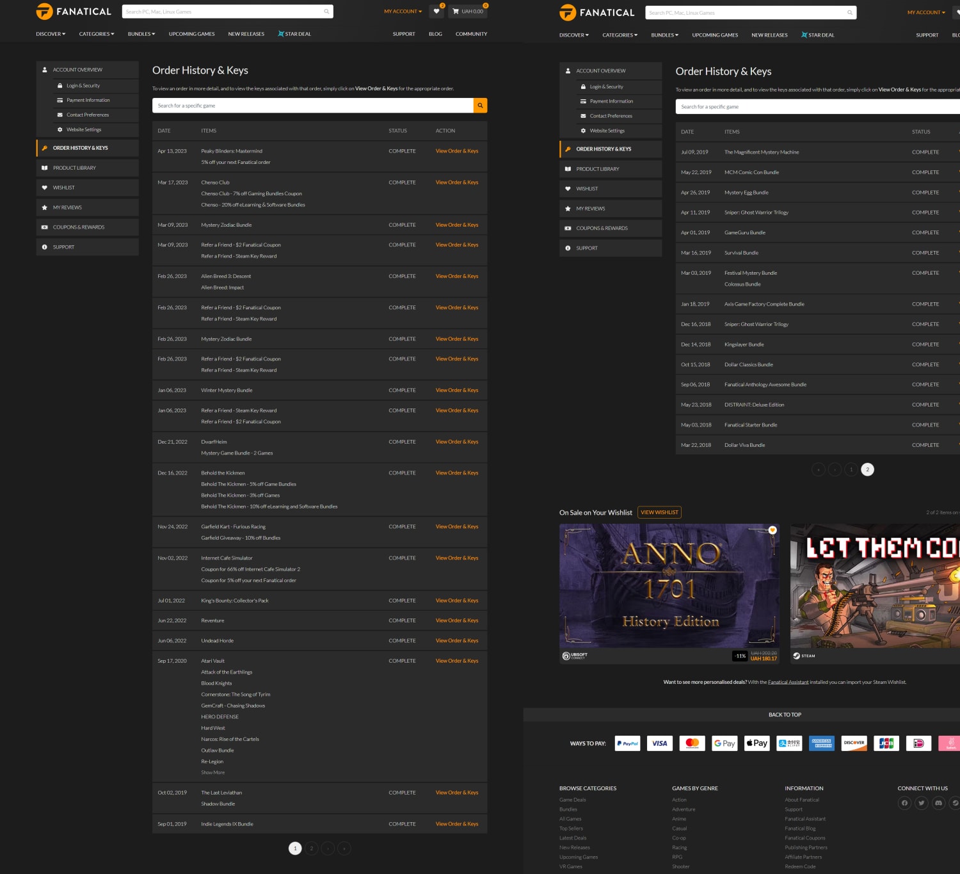Toggle the wishlist heart on Anno 1701 card

pos(772,530)
